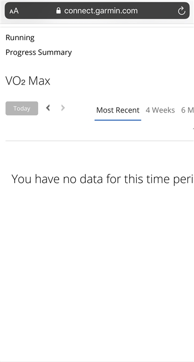This screenshot has height=362, width=194.
Task: Select the Most Recent tab
Action: point(118,110)
